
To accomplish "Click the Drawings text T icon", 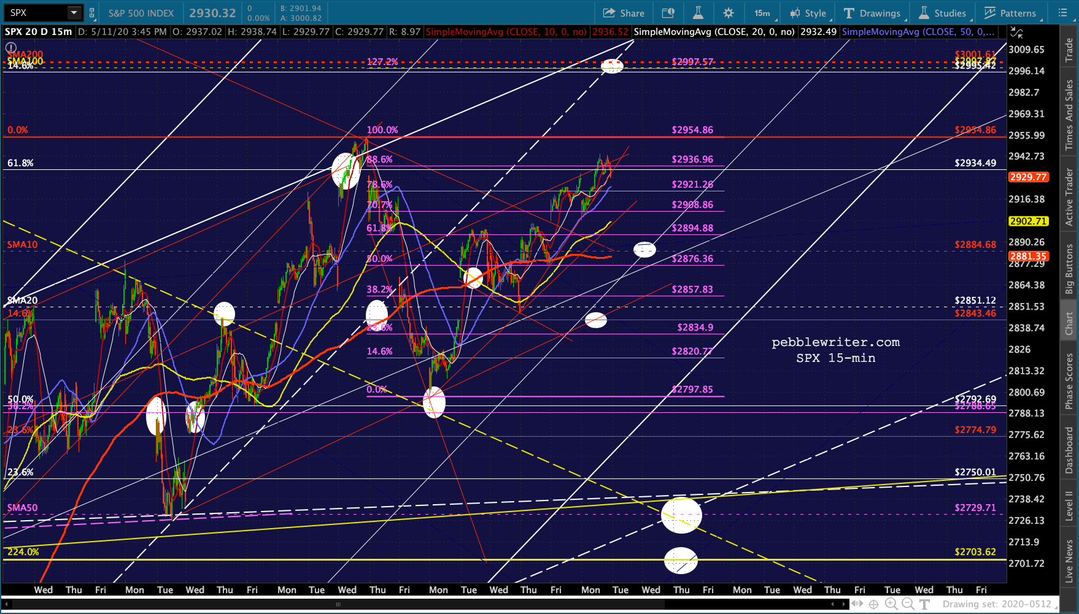I will 849,13.
